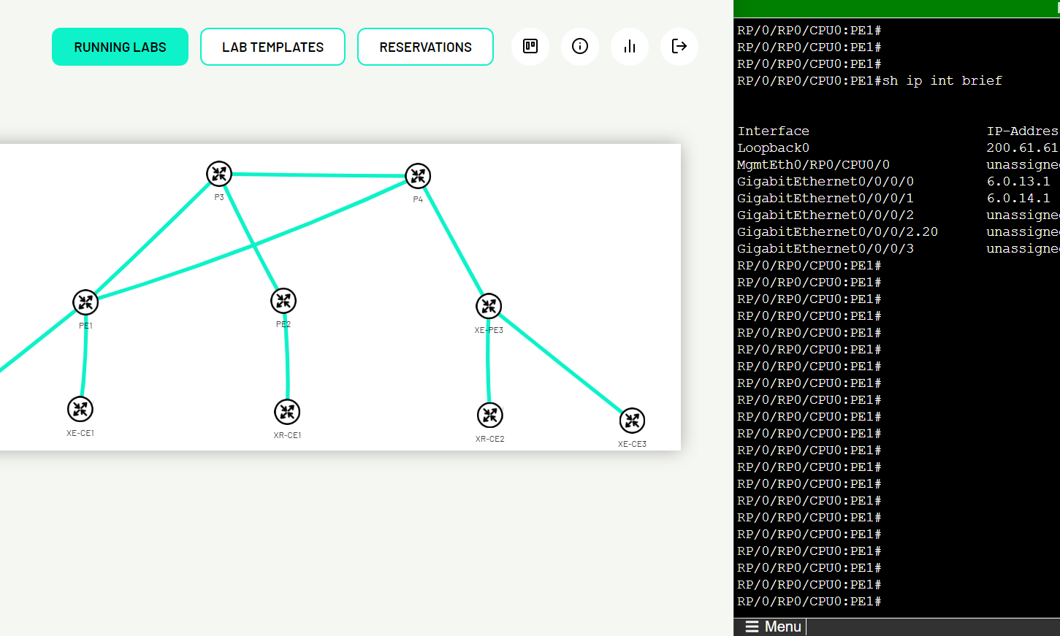The image size is (1060, 636).
Task: Open the information icon button
Action: tap(580, 47)
